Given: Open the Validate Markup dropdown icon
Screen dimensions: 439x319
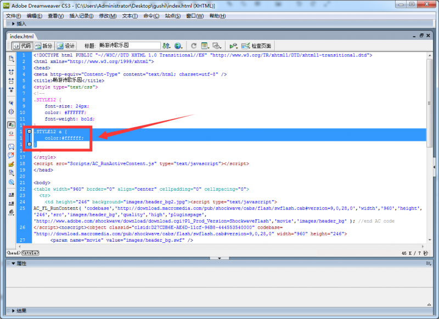Looking at the screenshot, I should [x=234, y=46].
